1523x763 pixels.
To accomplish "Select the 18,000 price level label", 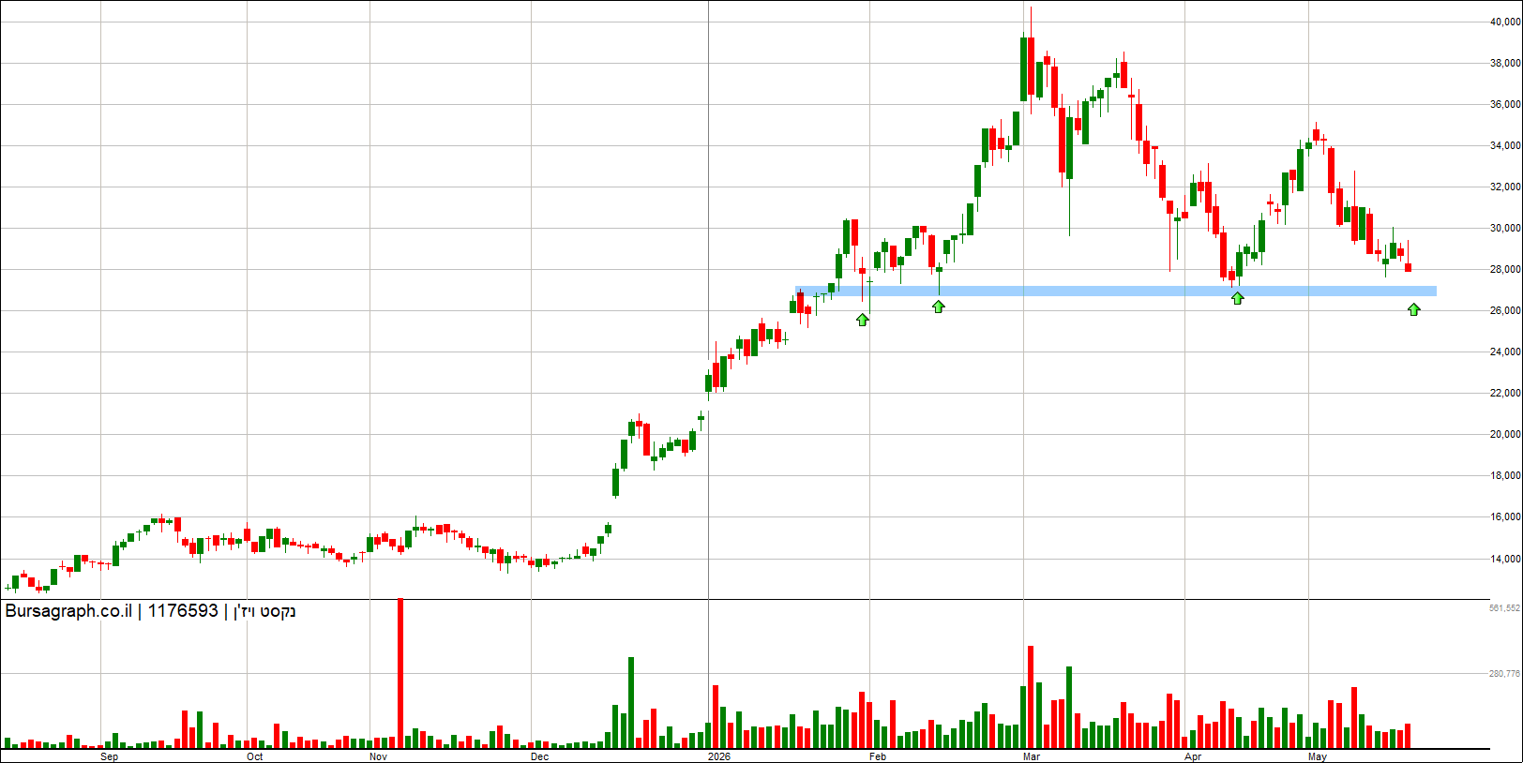I will (x=1505, y=475).
